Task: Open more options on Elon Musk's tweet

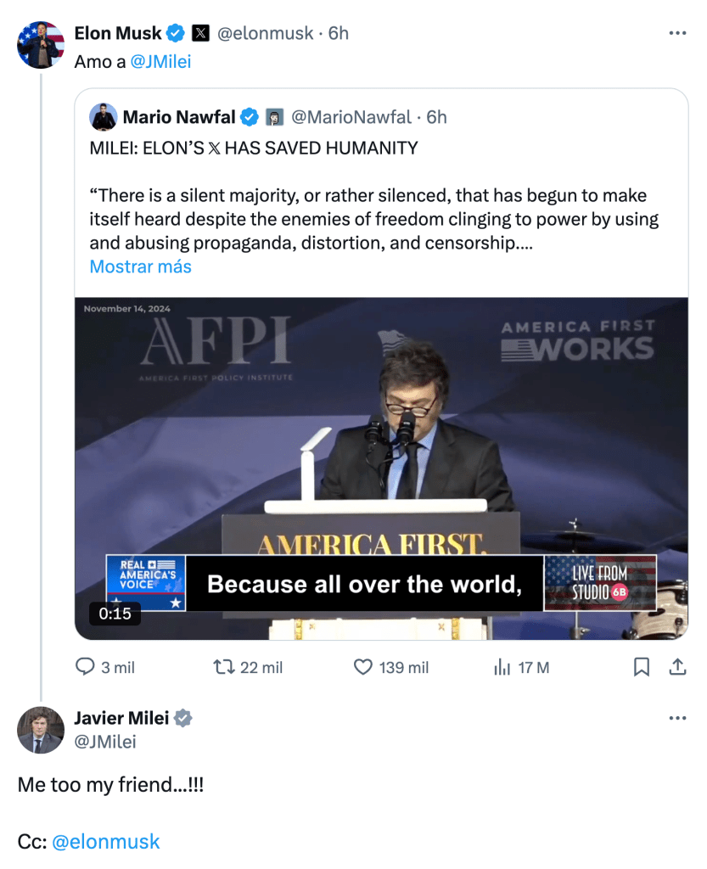Action: click(677, 33)
